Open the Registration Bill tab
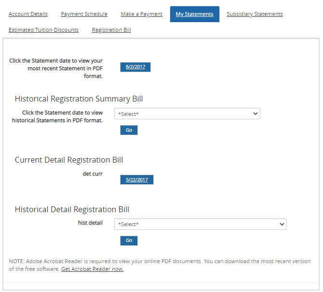Screen dimensions: 323x292 (x=111, y=30)
